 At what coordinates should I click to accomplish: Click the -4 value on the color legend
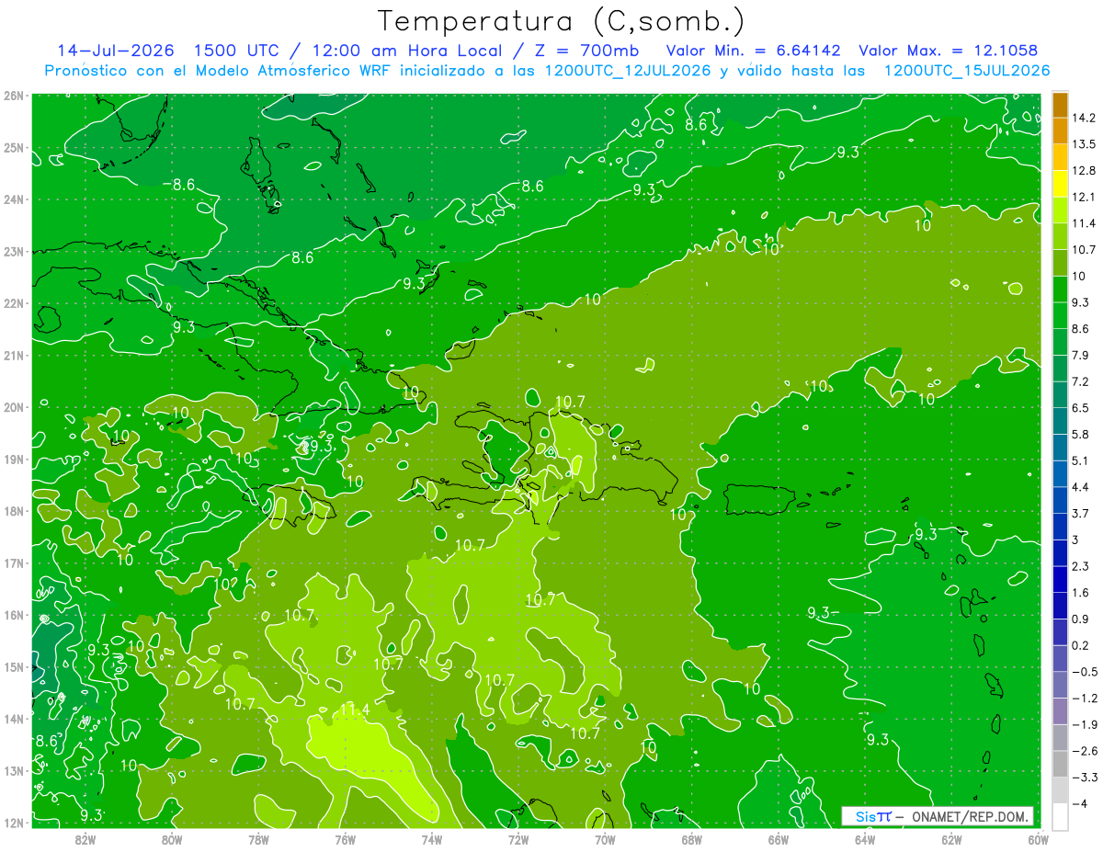pyautogui.click(x=1080, y=803)
